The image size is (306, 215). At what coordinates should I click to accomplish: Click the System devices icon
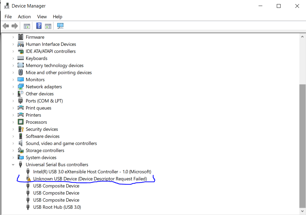pos(20,157)
